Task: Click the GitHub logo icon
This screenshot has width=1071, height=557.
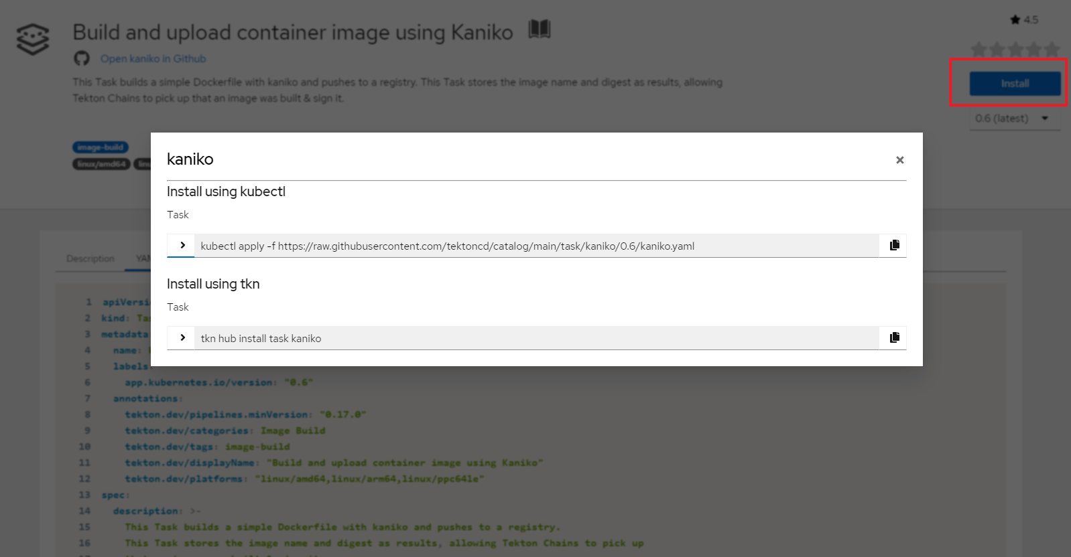Action: [82, 58]
